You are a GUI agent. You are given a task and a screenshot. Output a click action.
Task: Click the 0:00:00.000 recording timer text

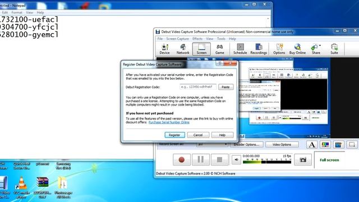coord(251,156)
